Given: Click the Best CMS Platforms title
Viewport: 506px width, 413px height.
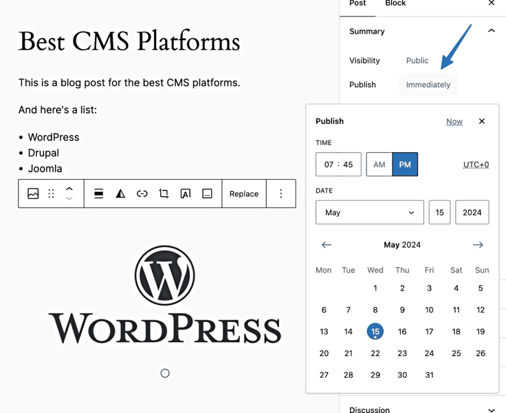Looking at the screenshot, I should click(129, 41).
